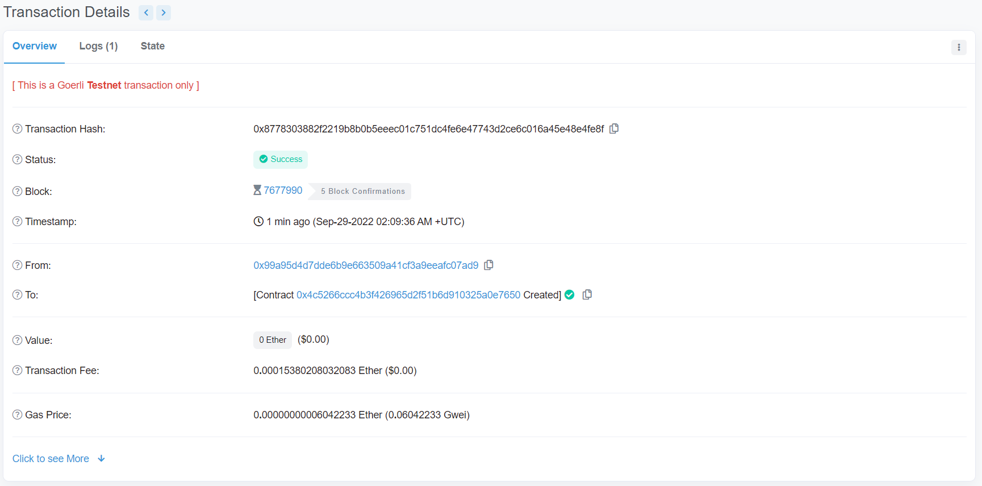This screenshot has width=982, height=486.
Task: Click the clock icon beside timestamp
Action: pos(258,222)
